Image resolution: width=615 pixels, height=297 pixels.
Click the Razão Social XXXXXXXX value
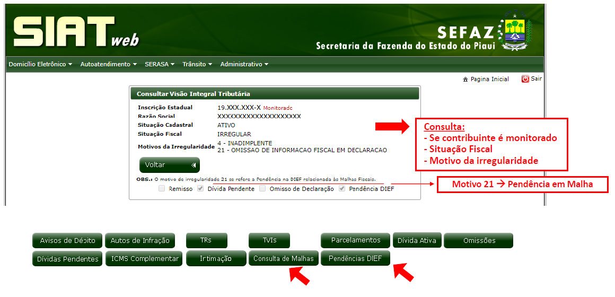coord(259,117)
